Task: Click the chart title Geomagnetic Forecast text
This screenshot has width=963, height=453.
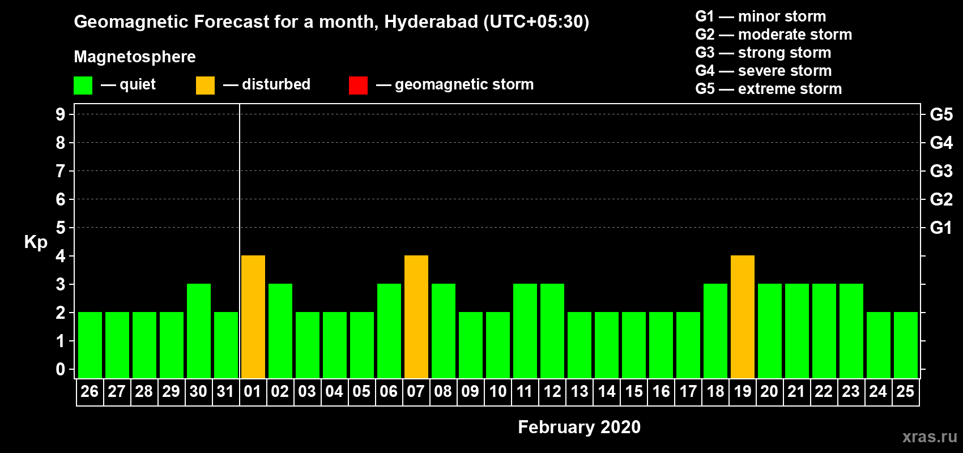Action: (331, 22)
